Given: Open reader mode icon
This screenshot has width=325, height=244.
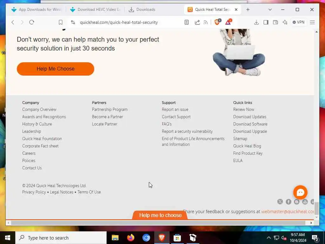Looking at the screenshot, I should click(187, 22).
